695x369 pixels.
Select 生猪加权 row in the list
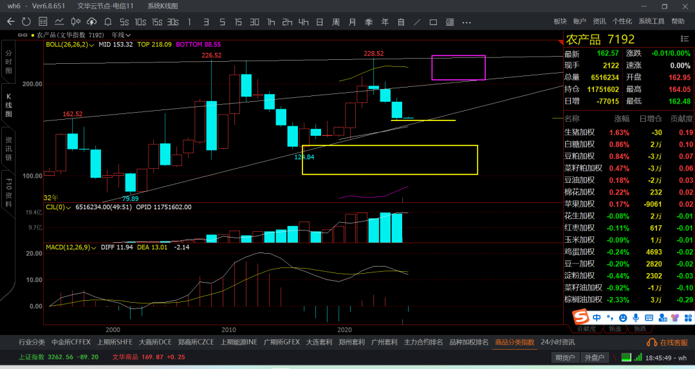click(629, 132)
